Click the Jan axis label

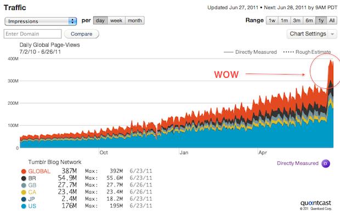pos(184,152)
